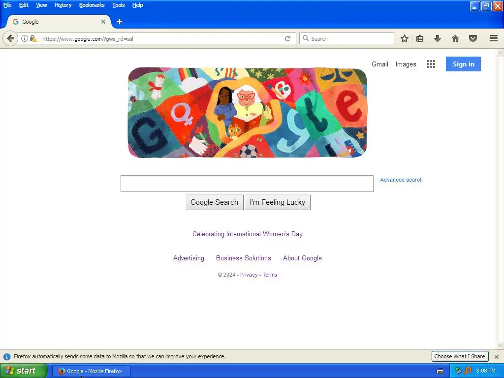Save page to Pocket icon
Image resolution: width=504 pixels, height=378 pixels.
473,38
